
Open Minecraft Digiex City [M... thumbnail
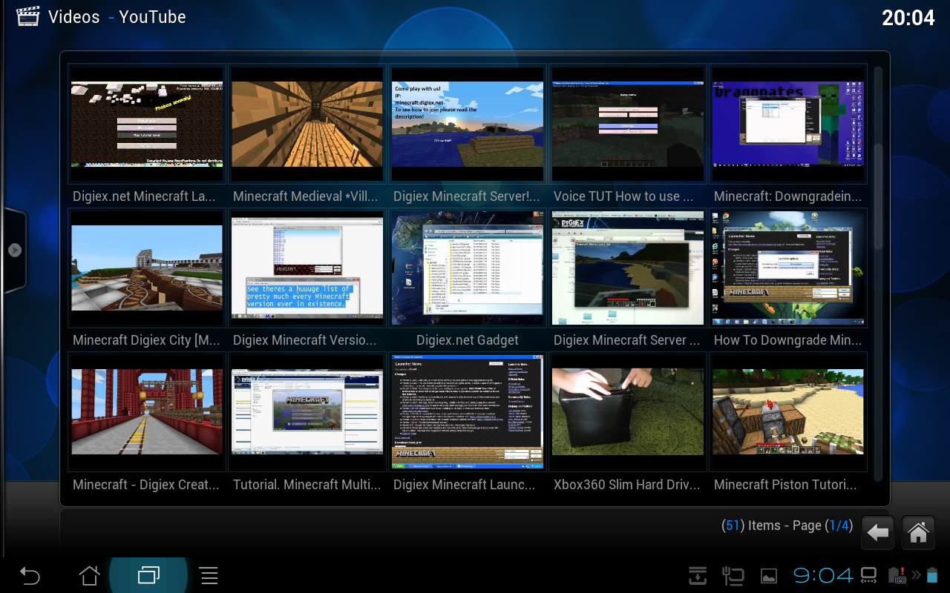pos(147,268)
